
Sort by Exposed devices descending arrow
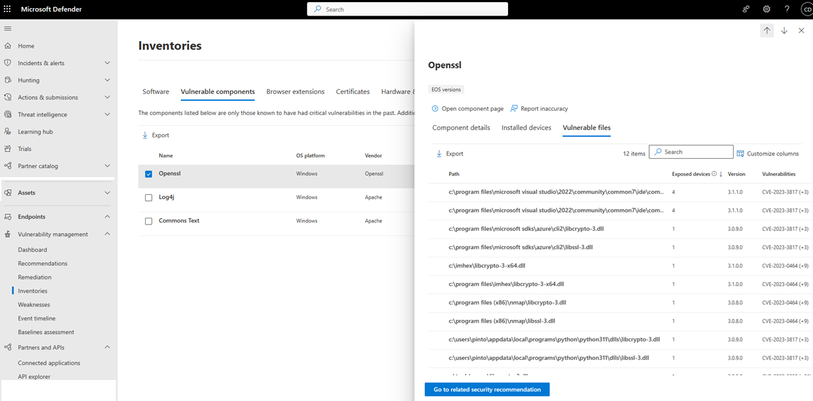point(722,174)
